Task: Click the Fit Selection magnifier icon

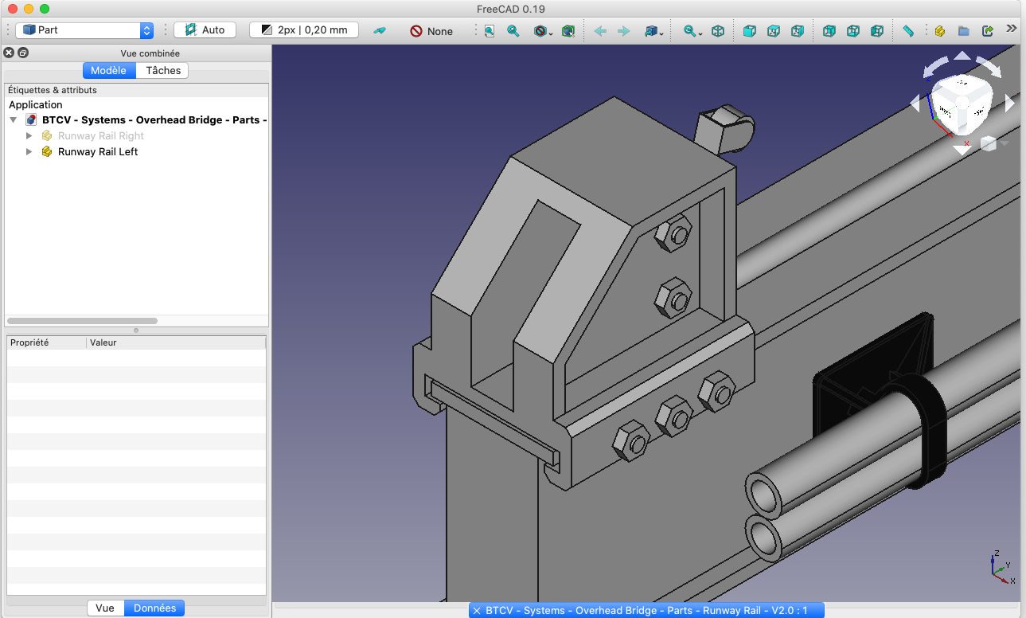Action: point(513,31)
